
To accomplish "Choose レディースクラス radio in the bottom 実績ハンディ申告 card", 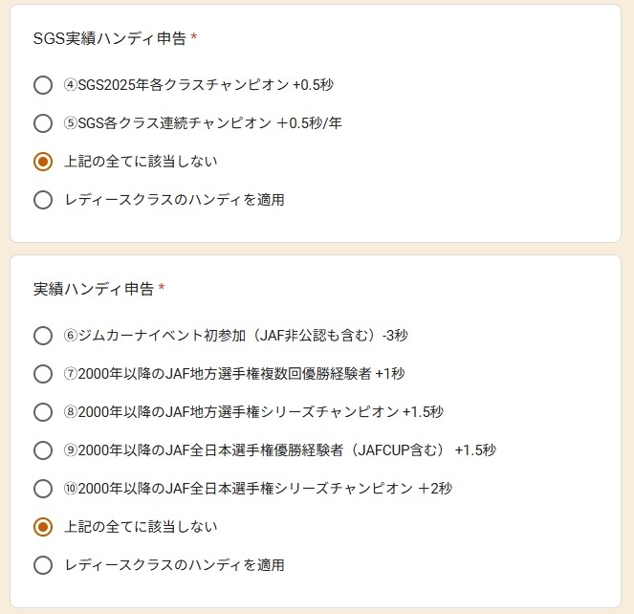I will 42,565.
